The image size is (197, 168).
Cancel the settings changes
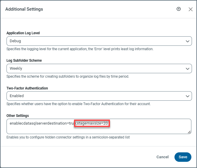162,157
